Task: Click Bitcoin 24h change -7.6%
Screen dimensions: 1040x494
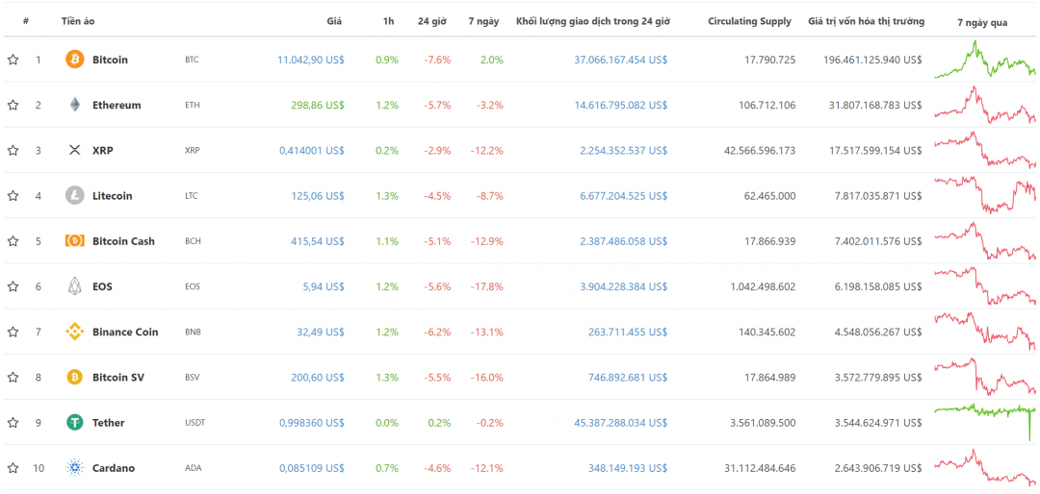Action: point(438,60)
